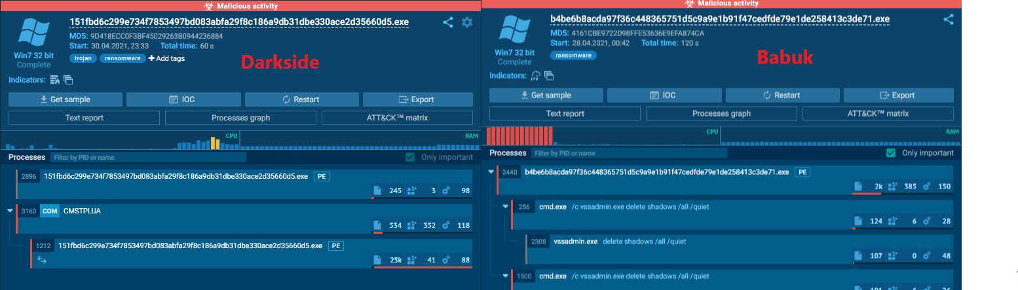Click ransomware tag in Babuk panel
Image resolution: width=1018 pixels, height=290 pixels.
tap(573, 56)
